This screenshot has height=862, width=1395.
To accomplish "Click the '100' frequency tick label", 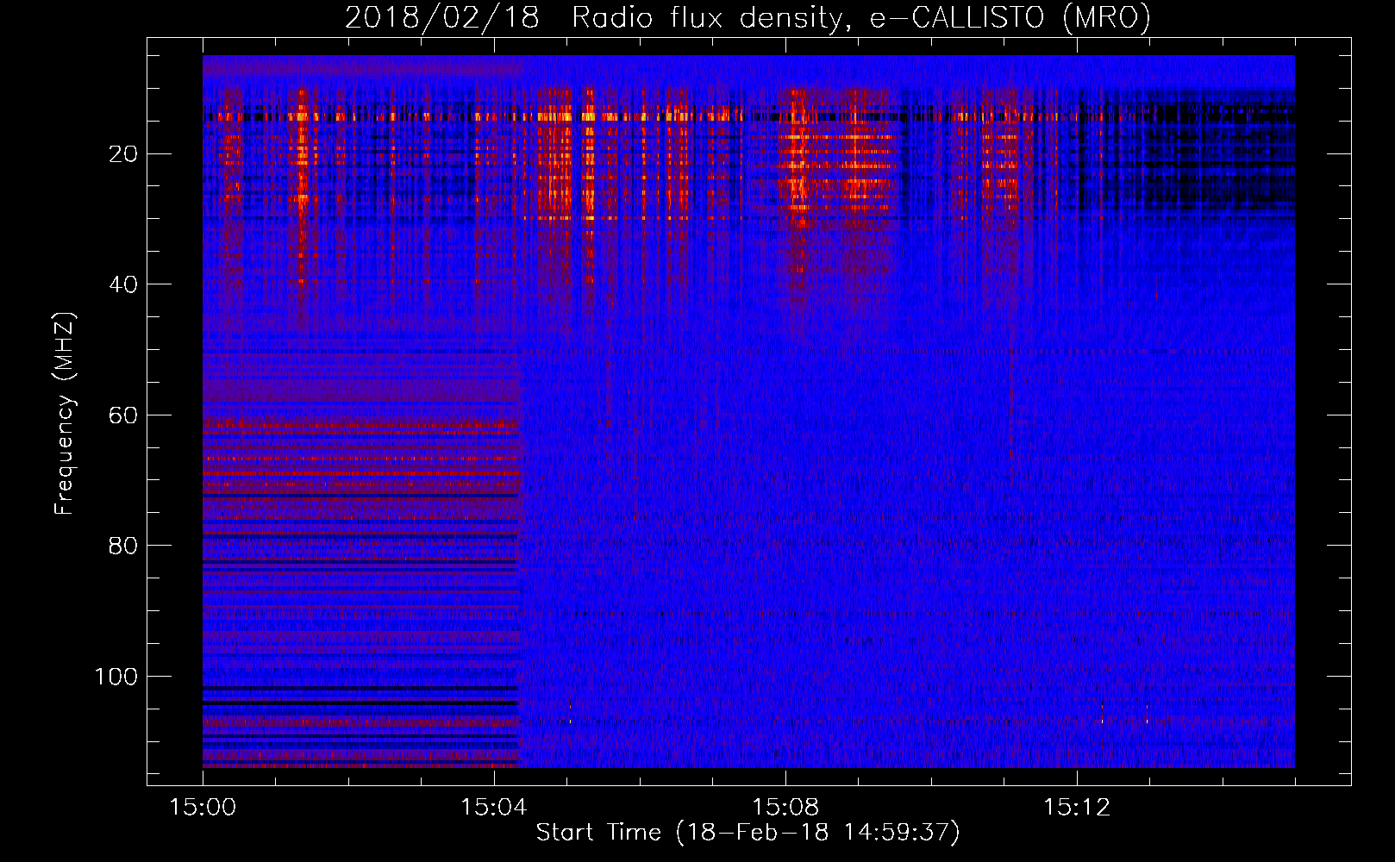I will click(x=116, y=677).
